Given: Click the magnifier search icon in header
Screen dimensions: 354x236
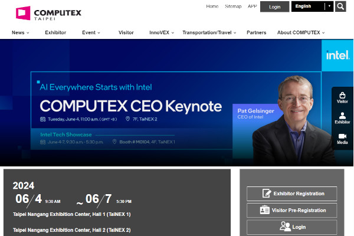Looking at the screenshot, I should [x=340, y=6].
